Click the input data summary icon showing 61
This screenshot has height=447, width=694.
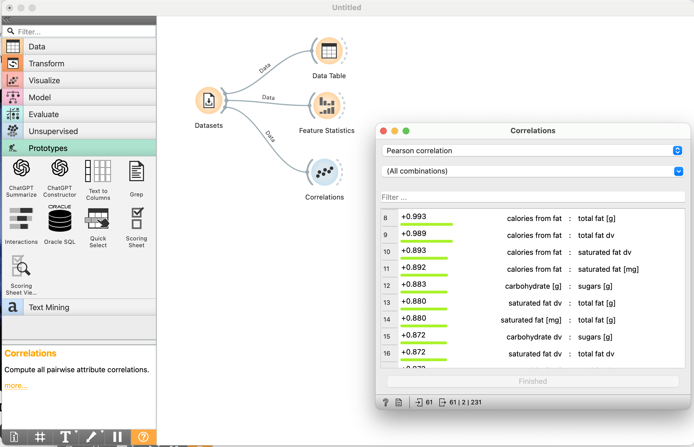click(424, 402)
